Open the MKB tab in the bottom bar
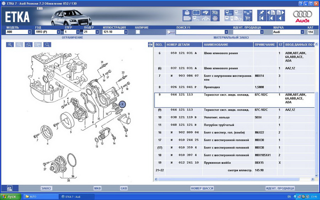 [97, 188]
